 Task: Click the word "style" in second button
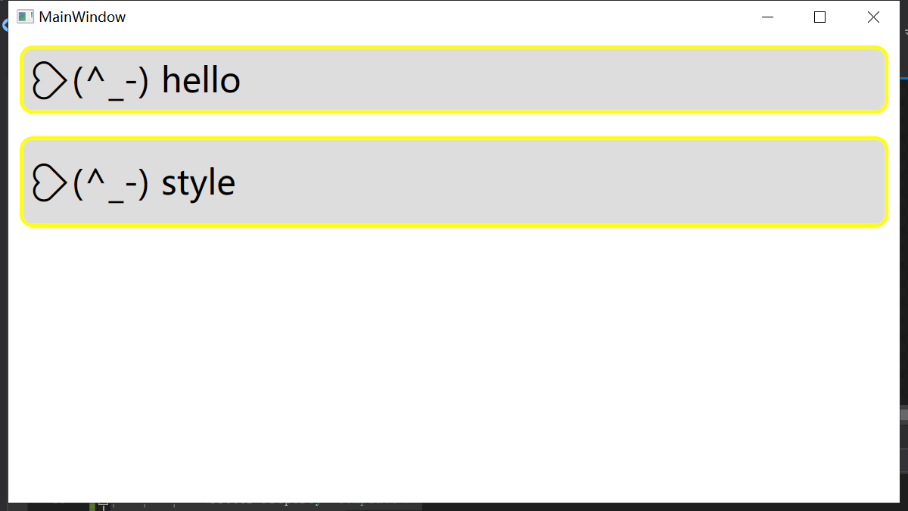click(198, 182)
